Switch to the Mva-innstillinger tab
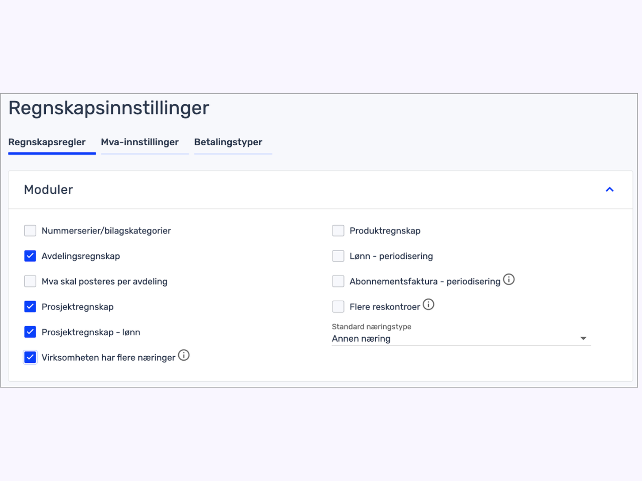This screenshot has height=481, width=642. (140, 142)
